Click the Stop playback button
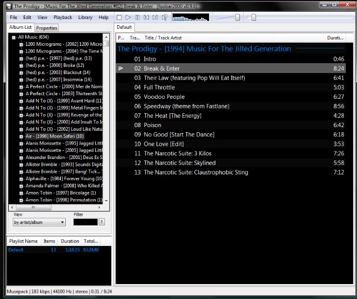The height and width of the screenshot is (299, 357). point(119,17)
